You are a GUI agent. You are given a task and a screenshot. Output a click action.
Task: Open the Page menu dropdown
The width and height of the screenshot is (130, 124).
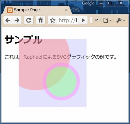point(107,20)
